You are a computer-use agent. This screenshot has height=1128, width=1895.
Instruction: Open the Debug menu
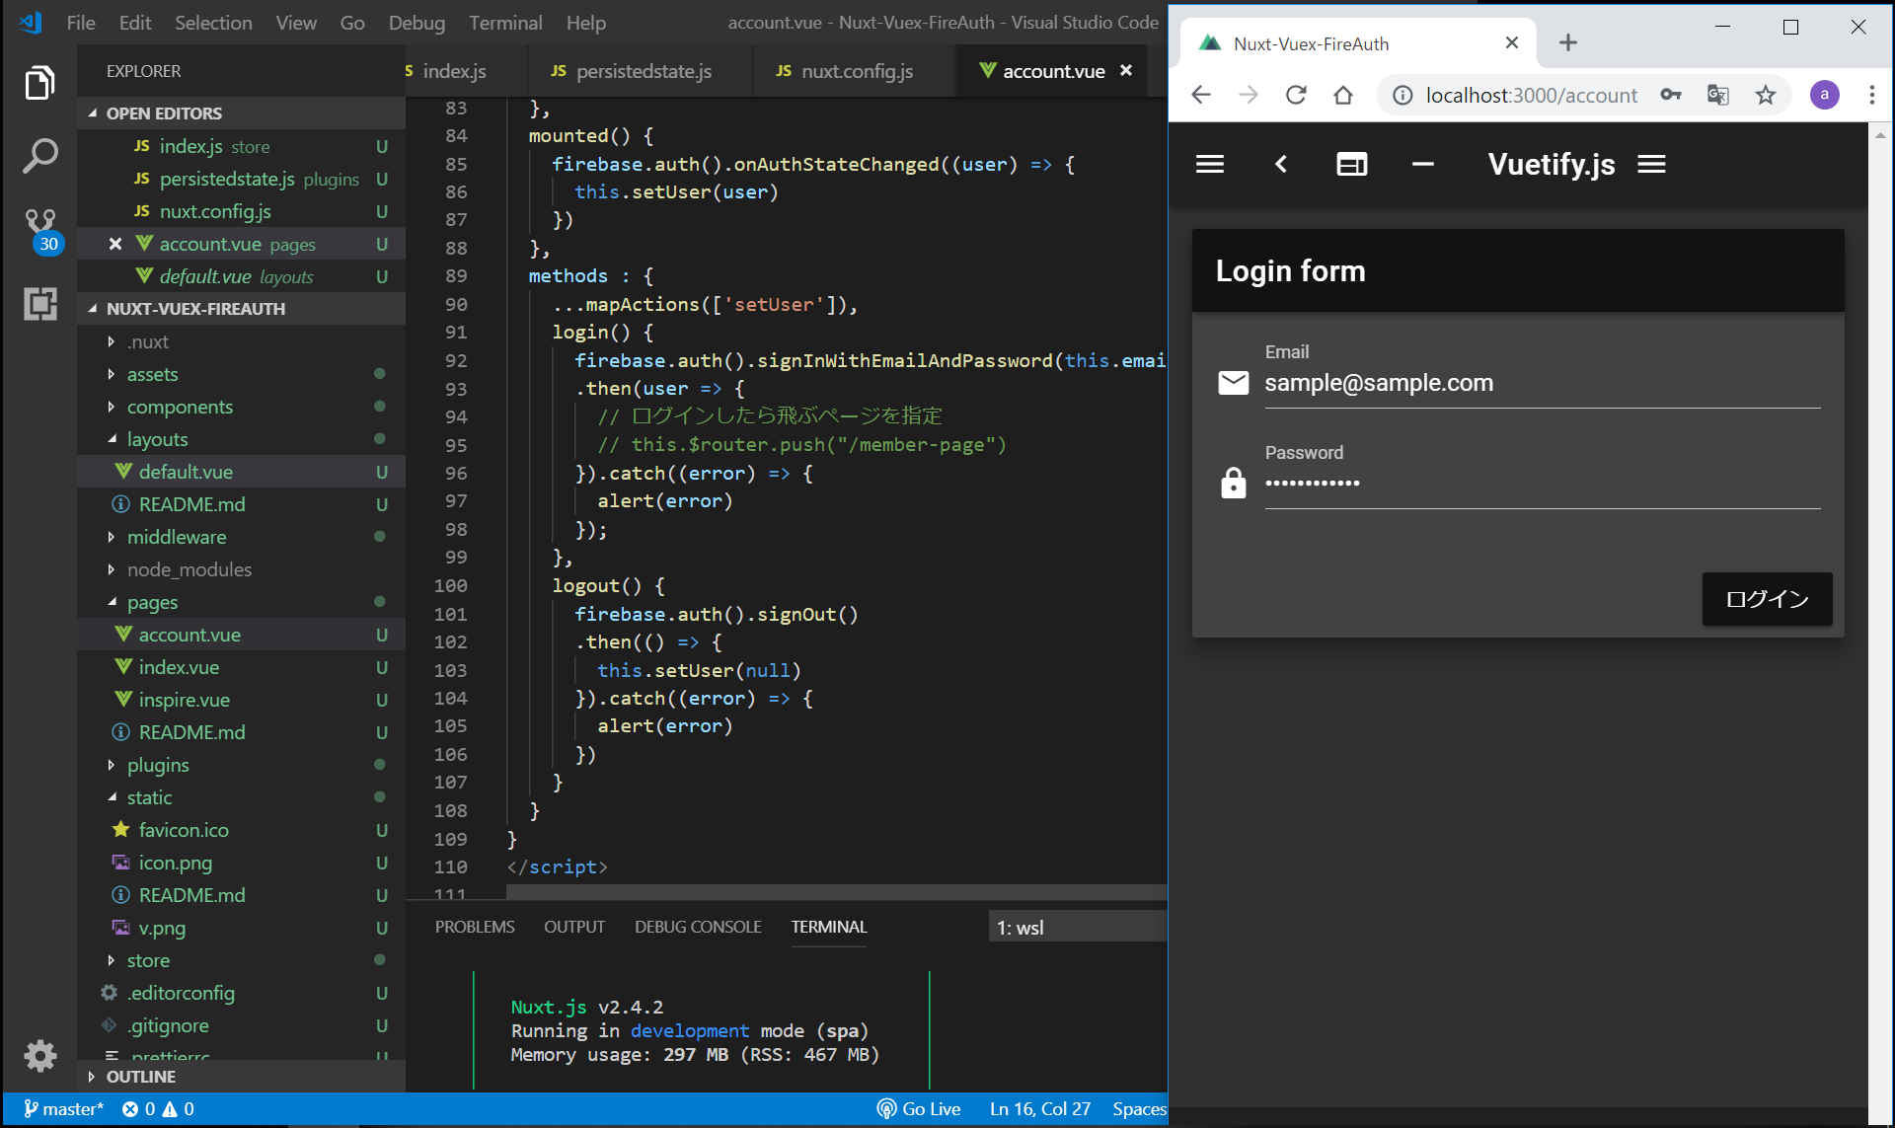coord(417,23)
